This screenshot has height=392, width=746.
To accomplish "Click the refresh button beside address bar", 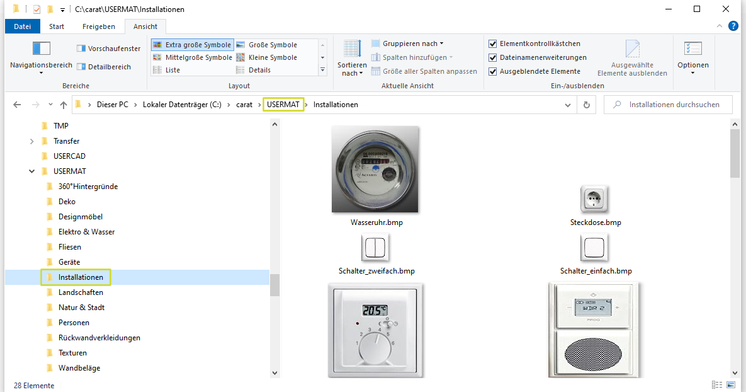I will [587, 105].
